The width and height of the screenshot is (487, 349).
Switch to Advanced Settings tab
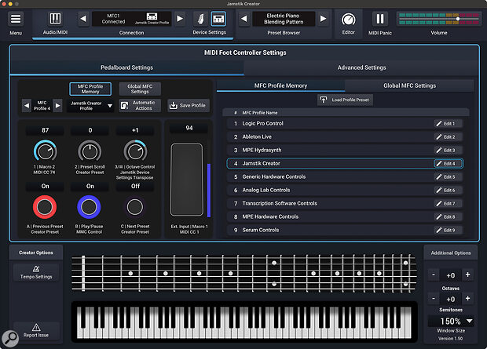click(x=361, y=67)
